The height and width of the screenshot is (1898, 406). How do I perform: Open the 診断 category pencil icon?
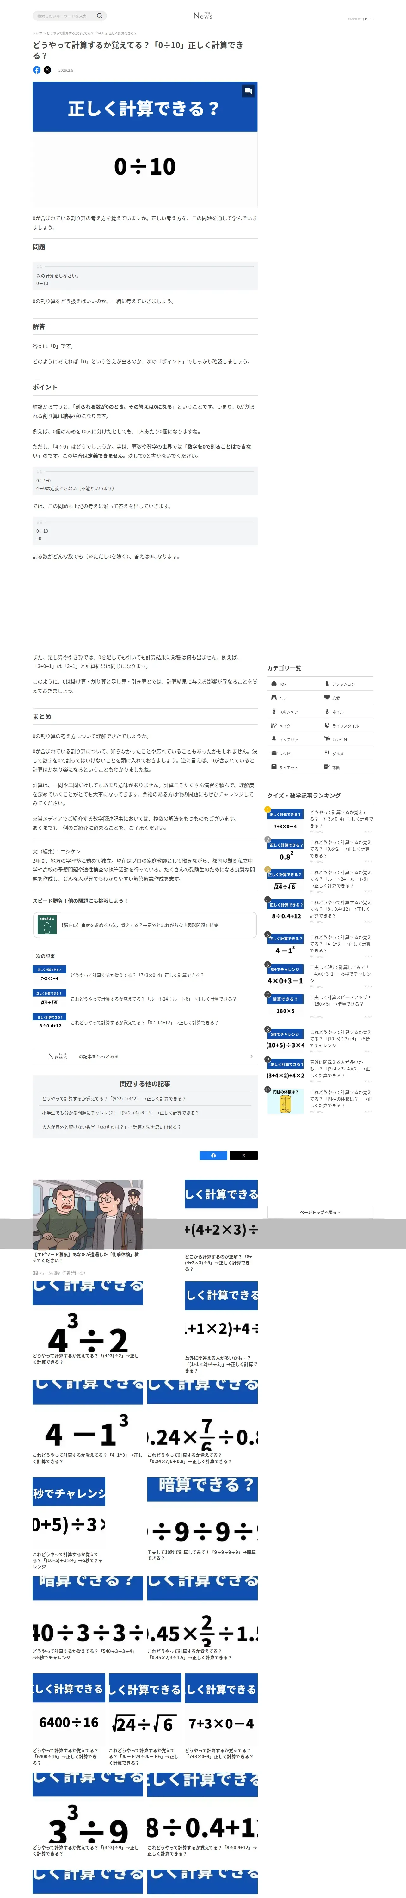[x=327, y=767]
